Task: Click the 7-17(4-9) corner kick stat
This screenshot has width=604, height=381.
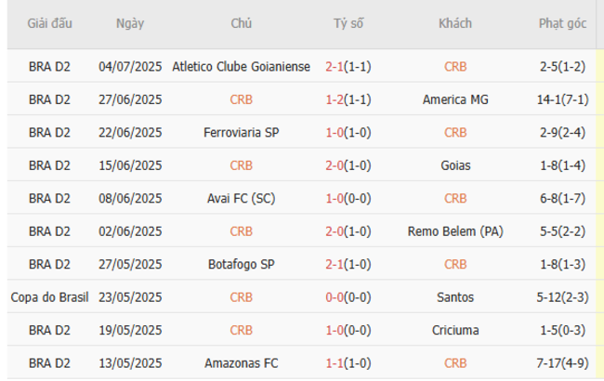Action: [562, 363]
